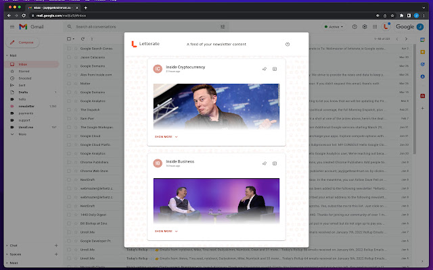Tick checkbox for Jason Calacanis email

pos(69,57)
